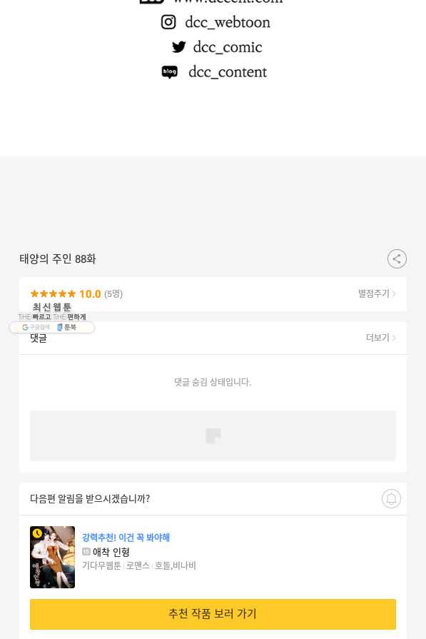
Task: Click the Instagram icon beside dcc_webtoon
Action: click(x=168, y=22)
